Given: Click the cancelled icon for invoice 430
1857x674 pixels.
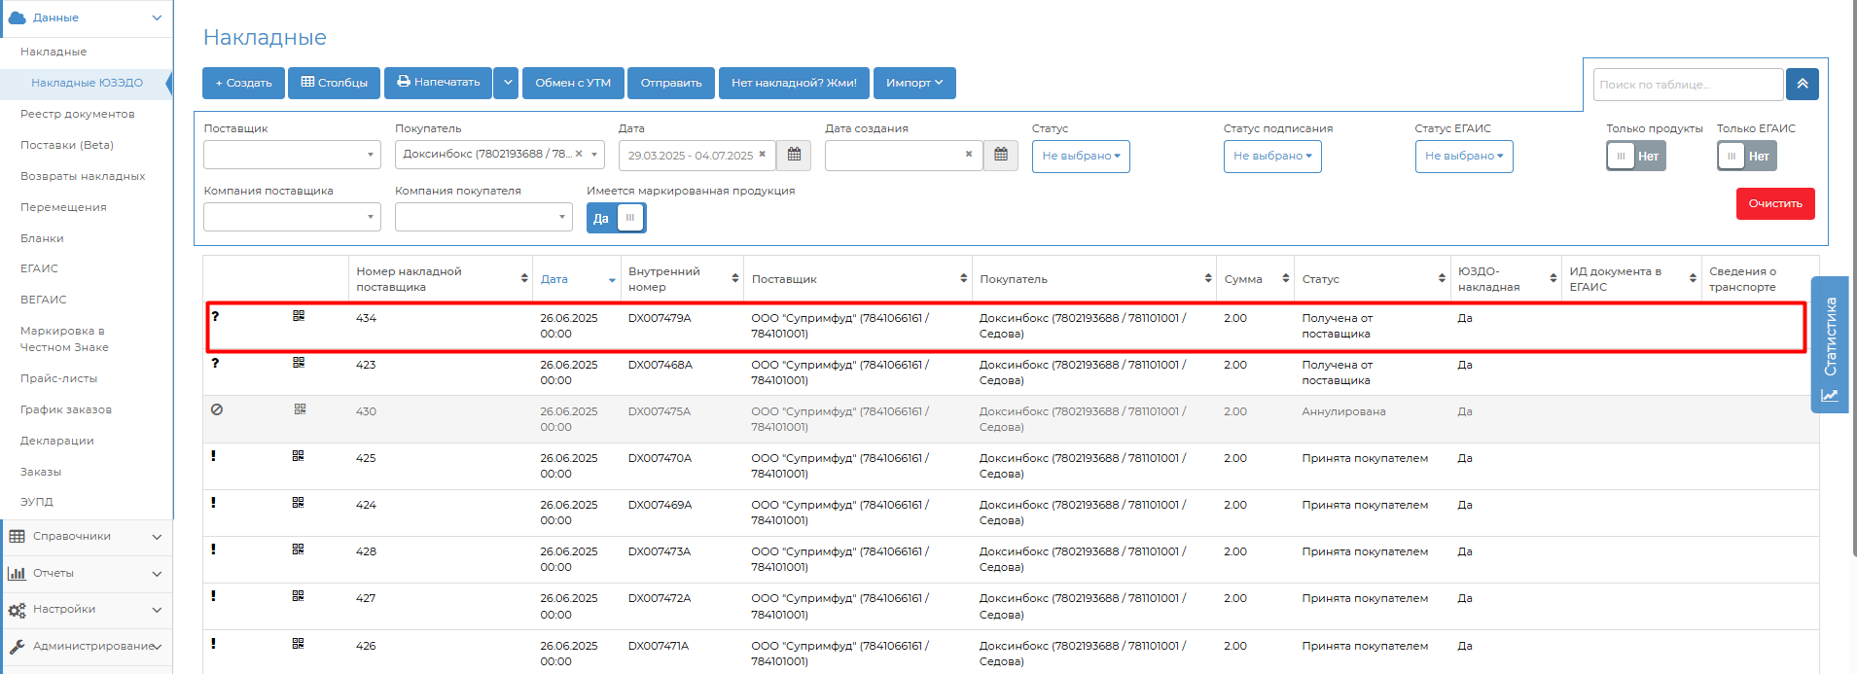Looking at the screenshot, I should 217,409.
